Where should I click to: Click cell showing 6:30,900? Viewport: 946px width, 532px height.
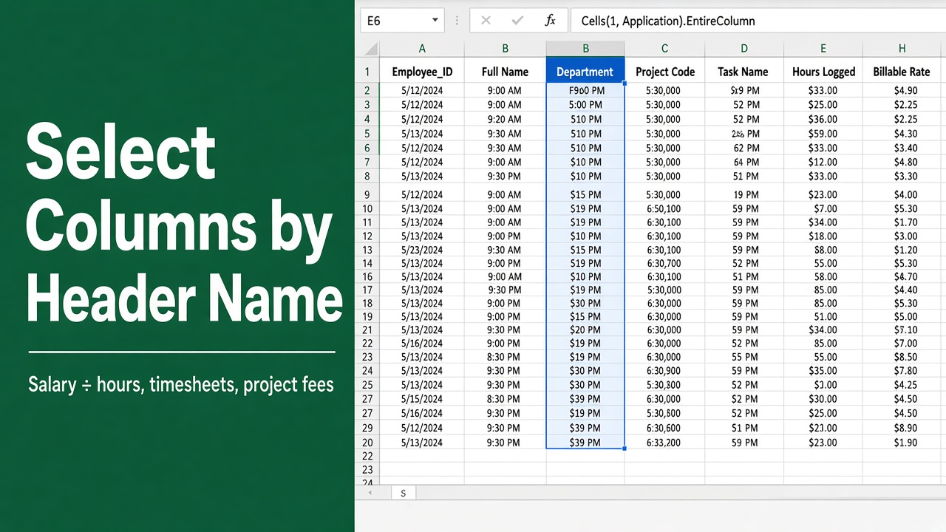[x=663, y=371]
